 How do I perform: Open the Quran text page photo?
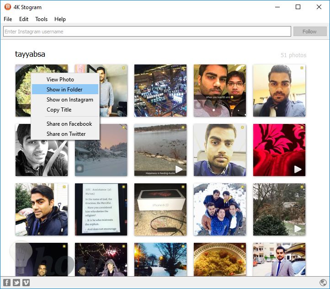(101, 209)
